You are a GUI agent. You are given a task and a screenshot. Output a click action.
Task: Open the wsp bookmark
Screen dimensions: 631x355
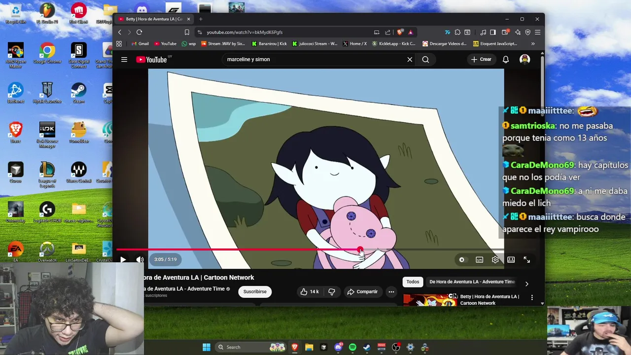(189, 43)
